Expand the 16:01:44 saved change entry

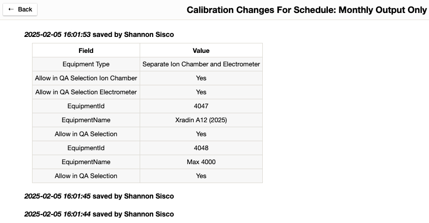coord(99,214)
